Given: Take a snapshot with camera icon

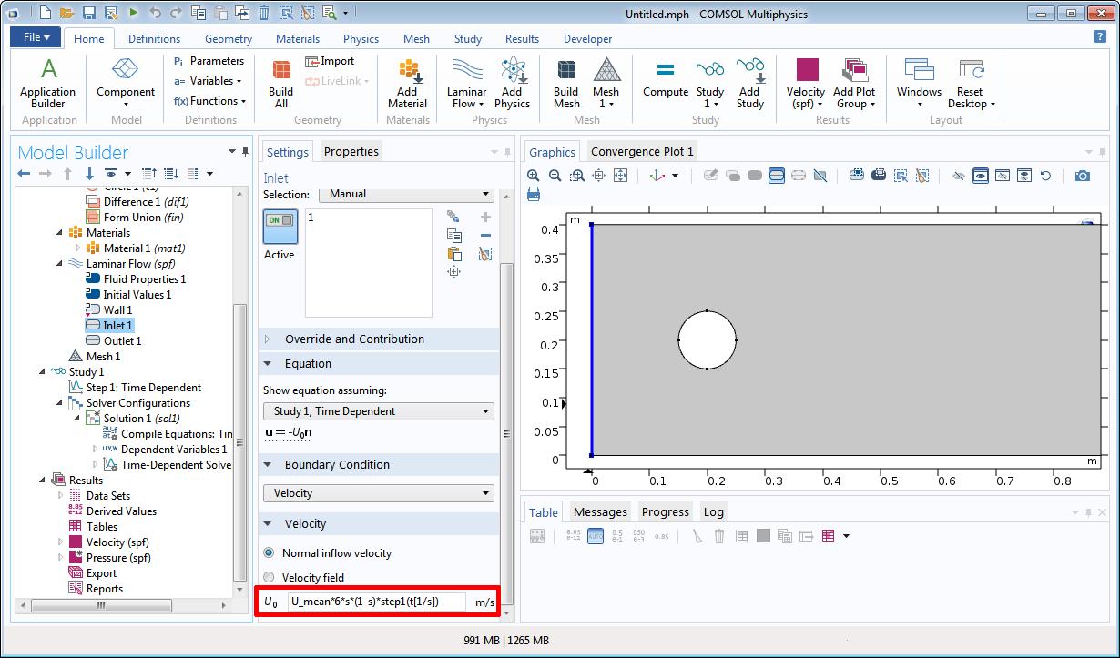Looking at the screenshot, I should [1082, 176].
